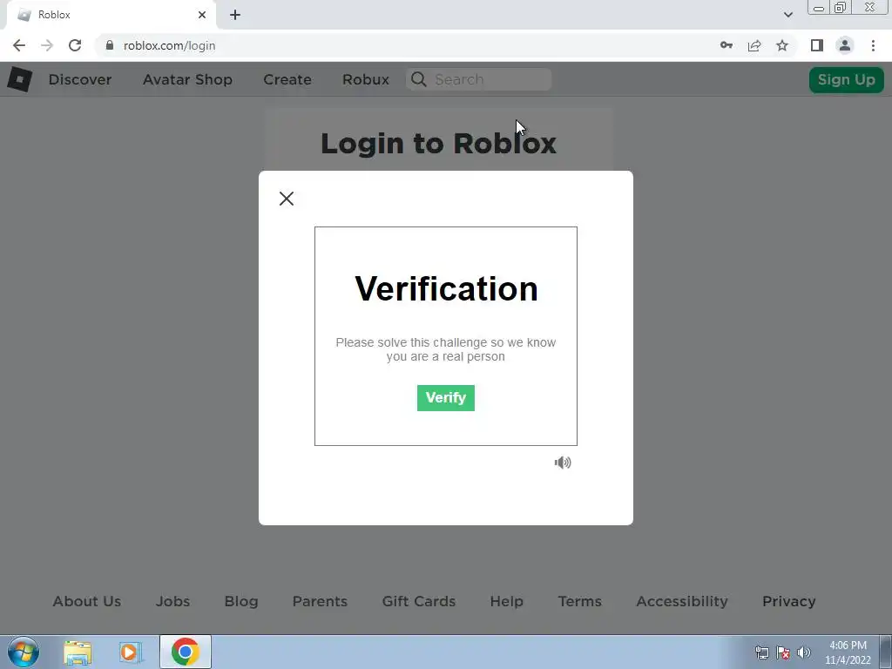
Task: Open the saved passwords key icon
Action: click(x=726, y=45)
